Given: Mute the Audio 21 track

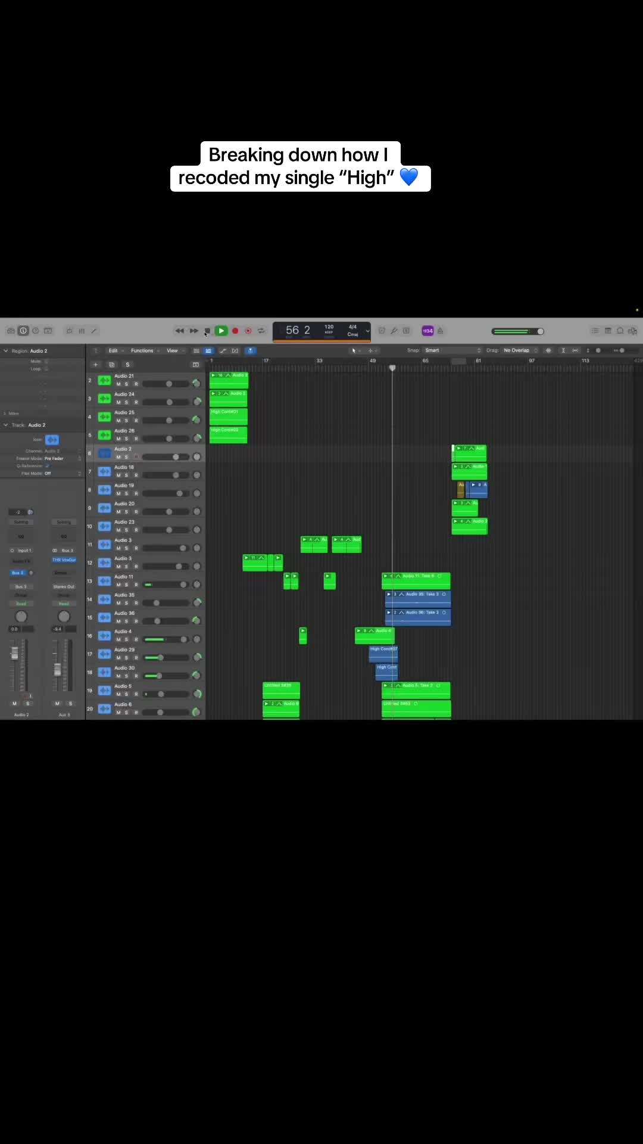Looking at the screenshot, I should (118, 384).
